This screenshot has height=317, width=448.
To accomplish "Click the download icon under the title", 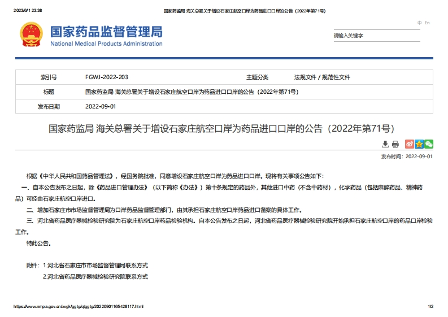I will [x=385, y=145].
